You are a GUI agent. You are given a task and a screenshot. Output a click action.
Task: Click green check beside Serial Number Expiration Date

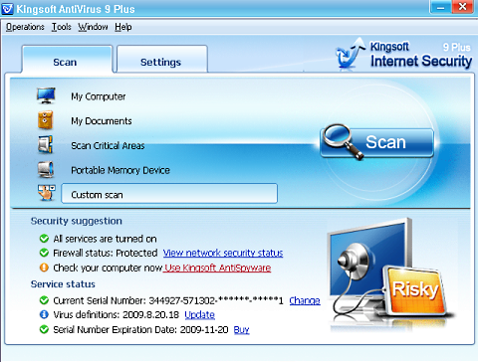tap(44, 329)
